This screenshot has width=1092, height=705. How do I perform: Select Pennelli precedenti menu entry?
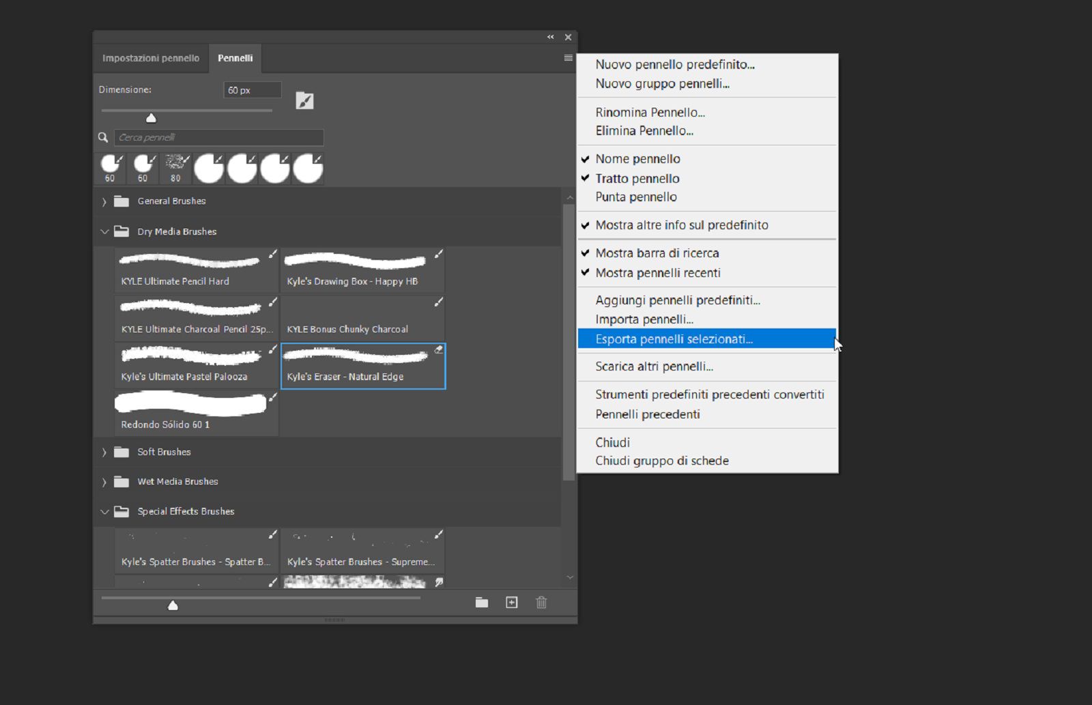[707, 414]
